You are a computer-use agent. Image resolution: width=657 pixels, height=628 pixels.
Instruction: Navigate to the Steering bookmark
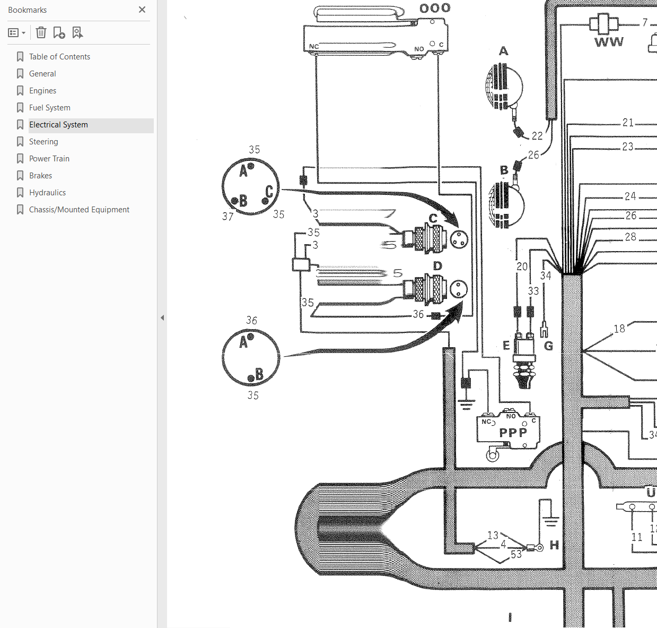click(43, 142)
